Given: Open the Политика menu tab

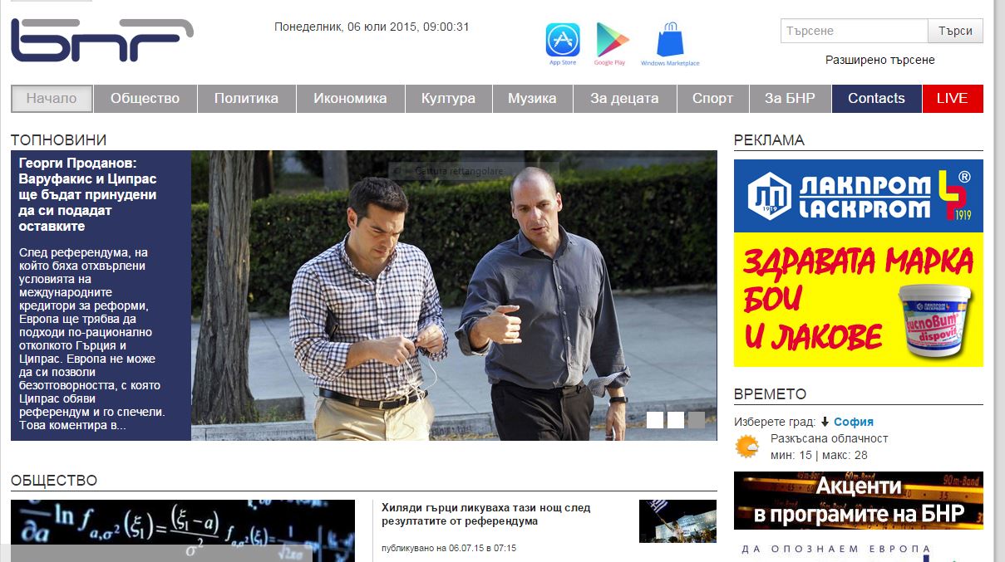Looking at the screenshot, I should [246, 98].
